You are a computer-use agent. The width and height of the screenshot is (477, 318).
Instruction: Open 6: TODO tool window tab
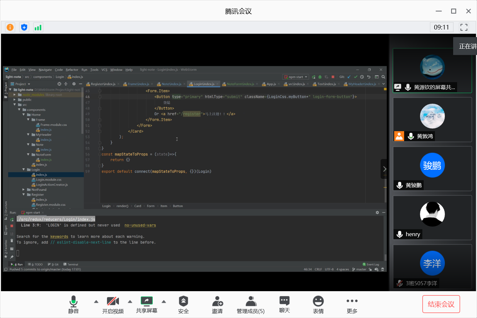coord(35,264)
